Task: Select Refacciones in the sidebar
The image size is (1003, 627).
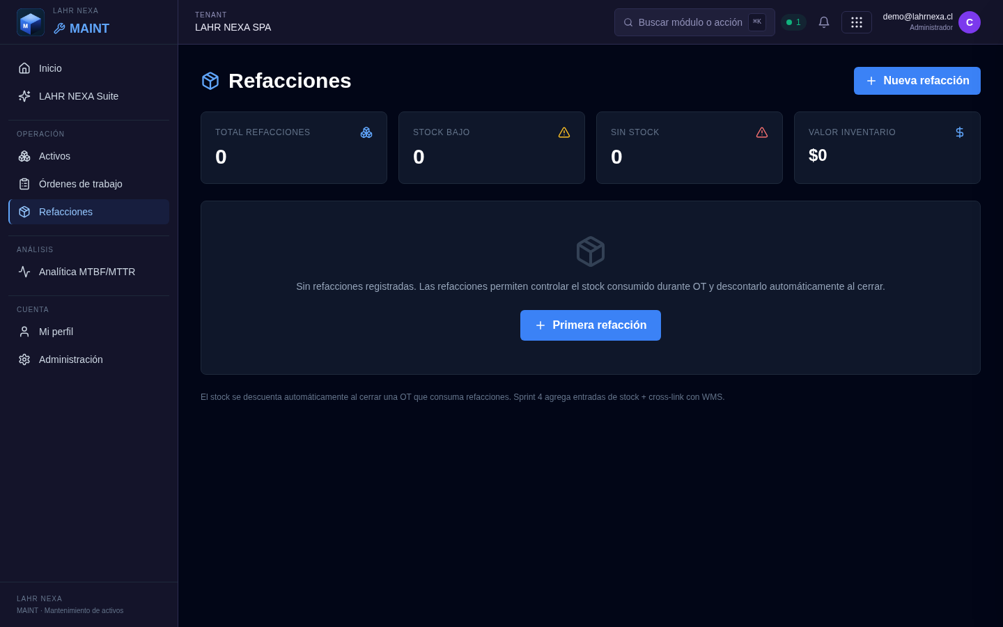Action: point(88,212)
